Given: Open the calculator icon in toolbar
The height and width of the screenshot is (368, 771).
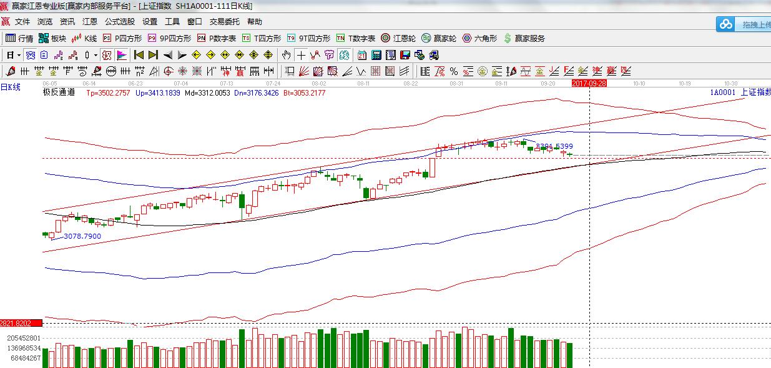Looking at the screenshot, I should [376, 55].
